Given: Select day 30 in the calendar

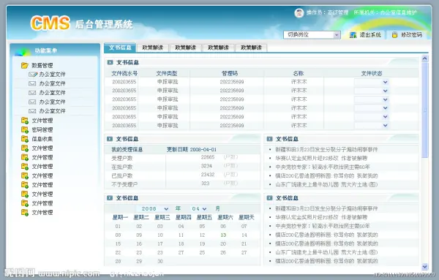Looking at the screenshot, I should pos(160,261).
